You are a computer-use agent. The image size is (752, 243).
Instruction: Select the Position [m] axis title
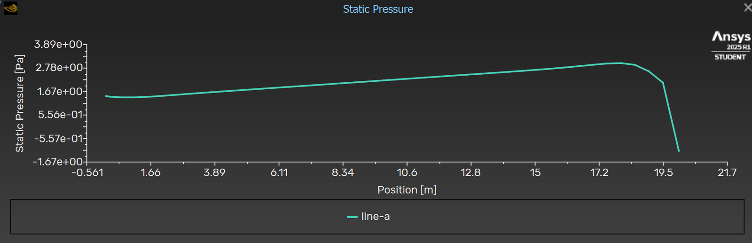(x=407, y=190)
